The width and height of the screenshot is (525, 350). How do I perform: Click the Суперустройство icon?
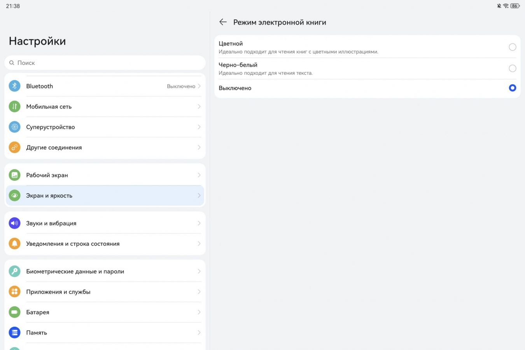click(14, 127)
